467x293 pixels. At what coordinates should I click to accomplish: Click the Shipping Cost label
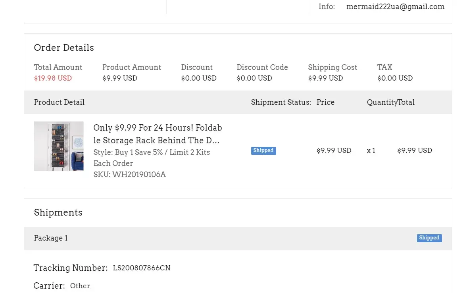click(x=332, y=67)
